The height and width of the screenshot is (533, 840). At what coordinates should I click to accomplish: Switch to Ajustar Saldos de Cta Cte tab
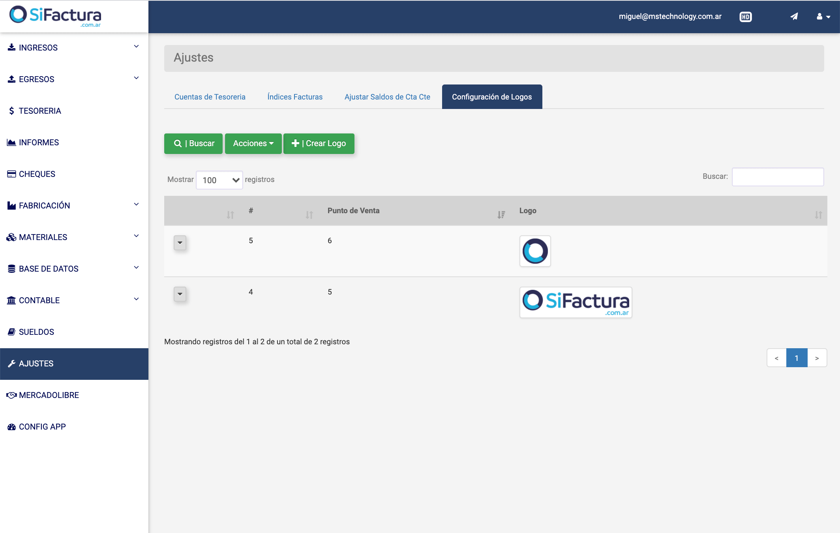pyautogui.click(x=387, y=97)
